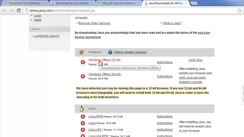Download the Linux 32.8 MB package link

[x=92, y=123]
